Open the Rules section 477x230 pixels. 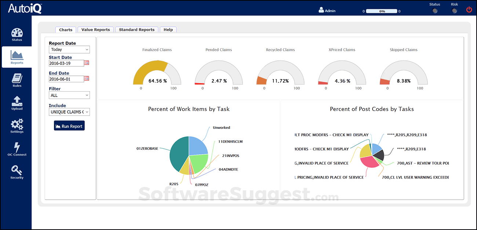(x=17, y=80)
